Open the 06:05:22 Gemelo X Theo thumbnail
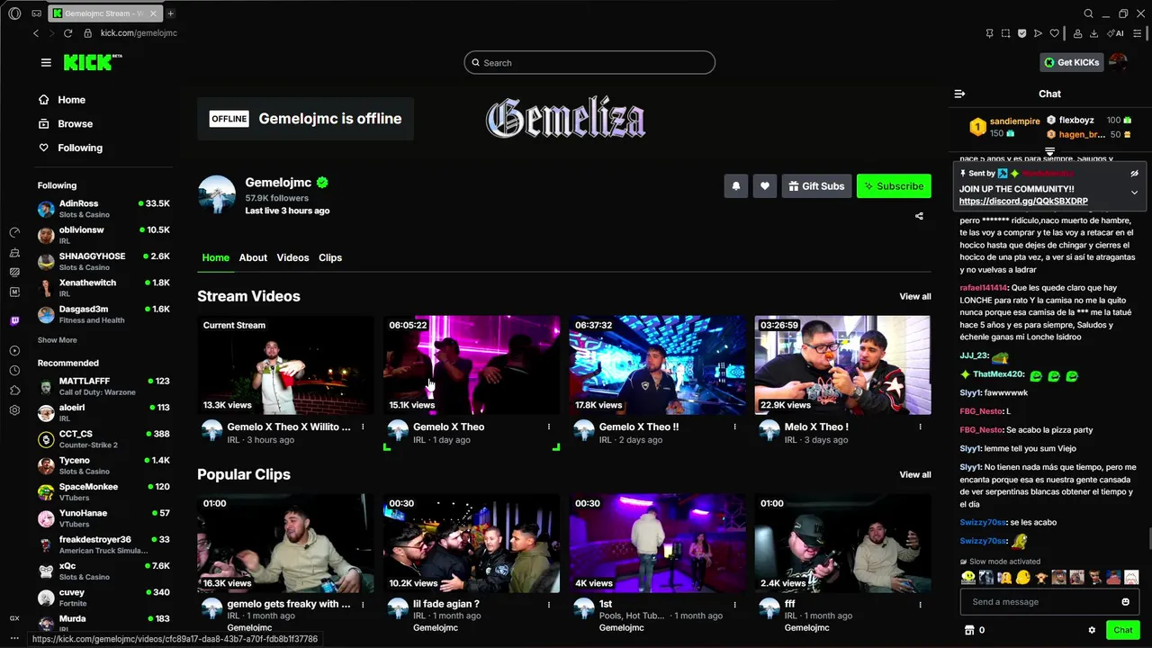This screenshot has height=648, width=1152. click(x=472, y=364)
